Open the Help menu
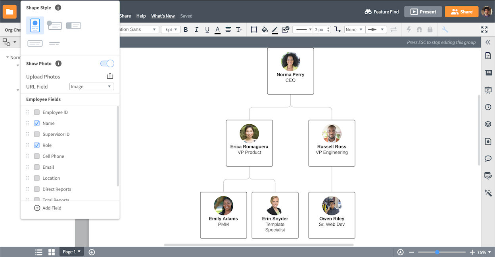Viewport: 495px width, 257px height. [141, 16]
